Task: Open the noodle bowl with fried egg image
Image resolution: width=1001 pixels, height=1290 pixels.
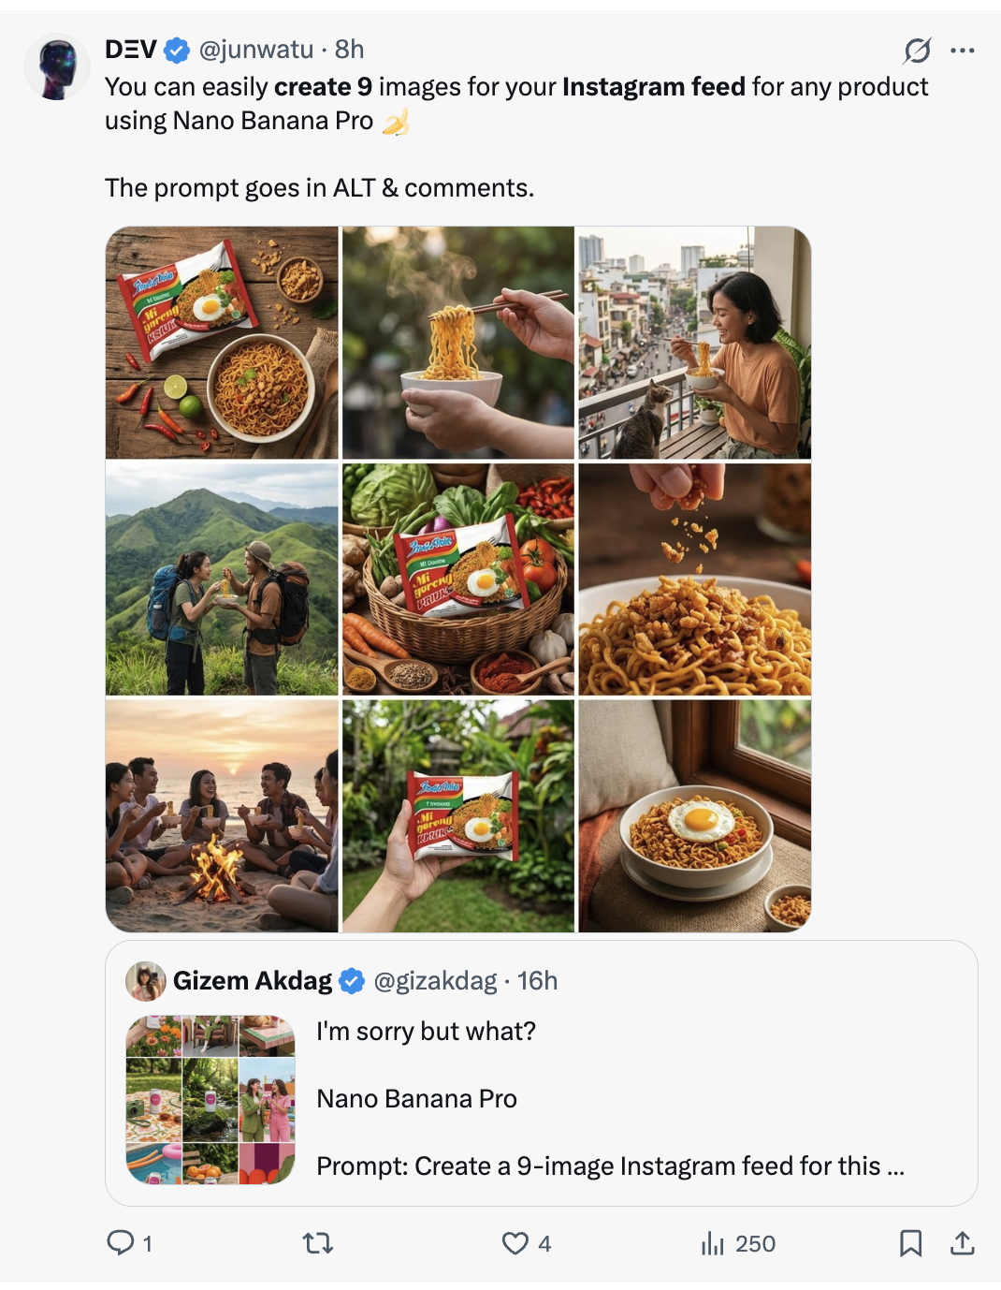Action: pos(694,815)
